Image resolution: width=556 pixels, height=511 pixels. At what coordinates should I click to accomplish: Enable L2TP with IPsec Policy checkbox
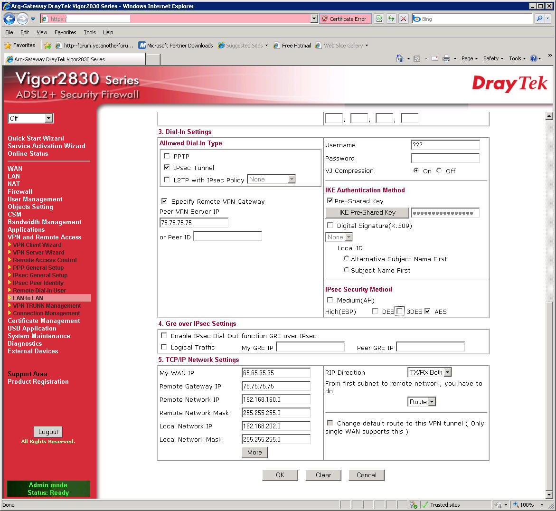167,180
